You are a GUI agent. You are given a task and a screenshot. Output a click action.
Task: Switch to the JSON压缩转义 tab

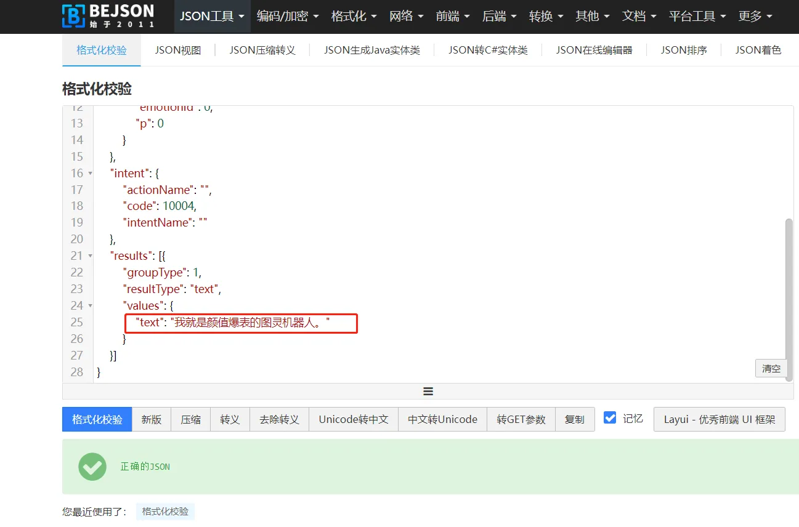[x=262, y=50]
